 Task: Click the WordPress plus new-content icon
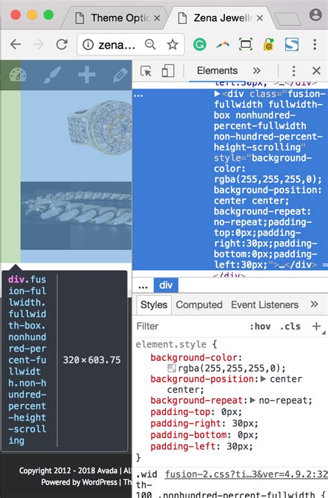click(x=87, y=75)
